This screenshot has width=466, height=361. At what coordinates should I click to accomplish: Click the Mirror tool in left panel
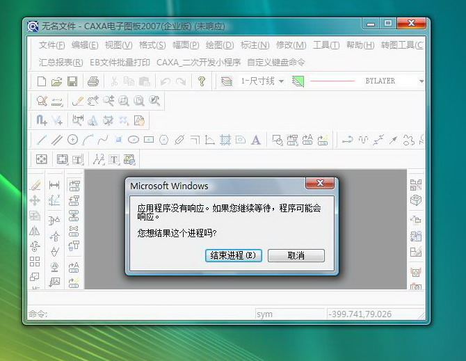pyautogui.click(x=35, y=231)
